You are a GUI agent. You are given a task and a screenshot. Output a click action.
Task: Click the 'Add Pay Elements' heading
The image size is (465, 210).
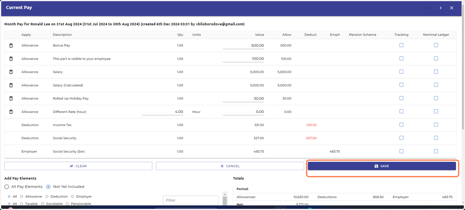pyautogui.click(x=20, y=178)
